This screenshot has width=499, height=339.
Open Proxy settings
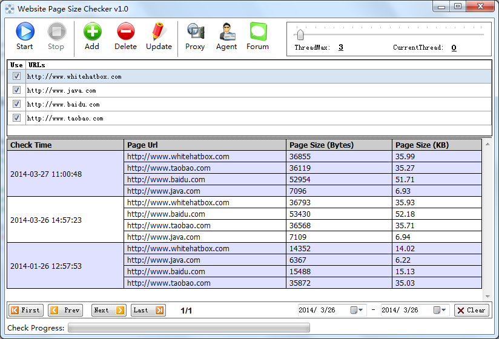pos(195,36)
